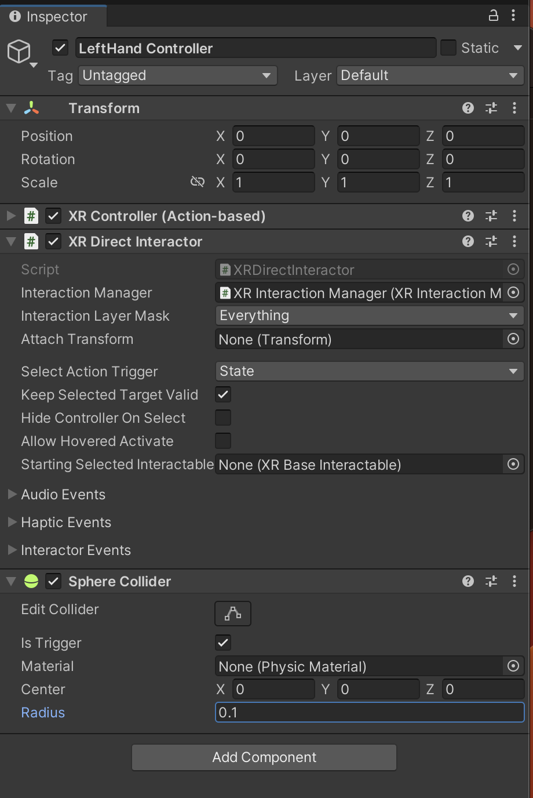Expand Interactor Events foldout
The width and height of the screenshot is (533, 798).
coord(12,550)
